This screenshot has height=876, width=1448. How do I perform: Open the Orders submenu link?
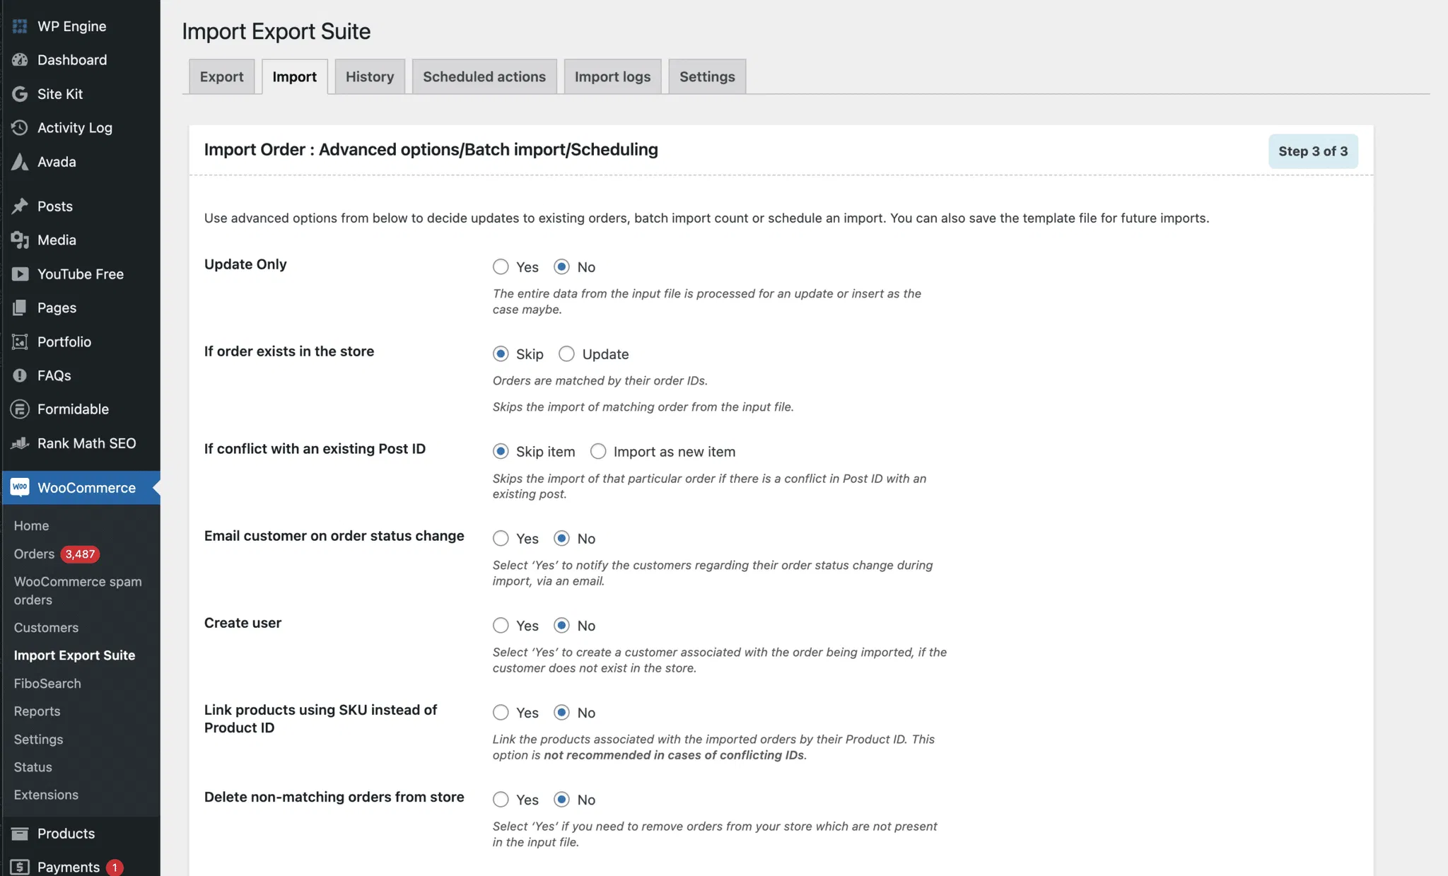[34, 554]
